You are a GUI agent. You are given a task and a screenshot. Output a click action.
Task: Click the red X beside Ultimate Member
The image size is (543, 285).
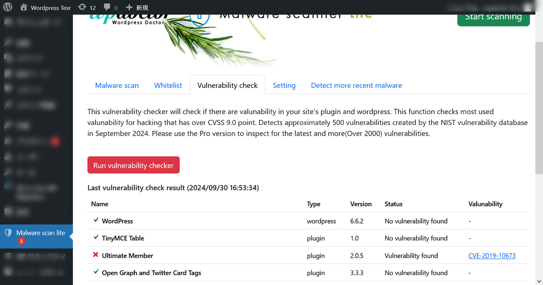96,254
